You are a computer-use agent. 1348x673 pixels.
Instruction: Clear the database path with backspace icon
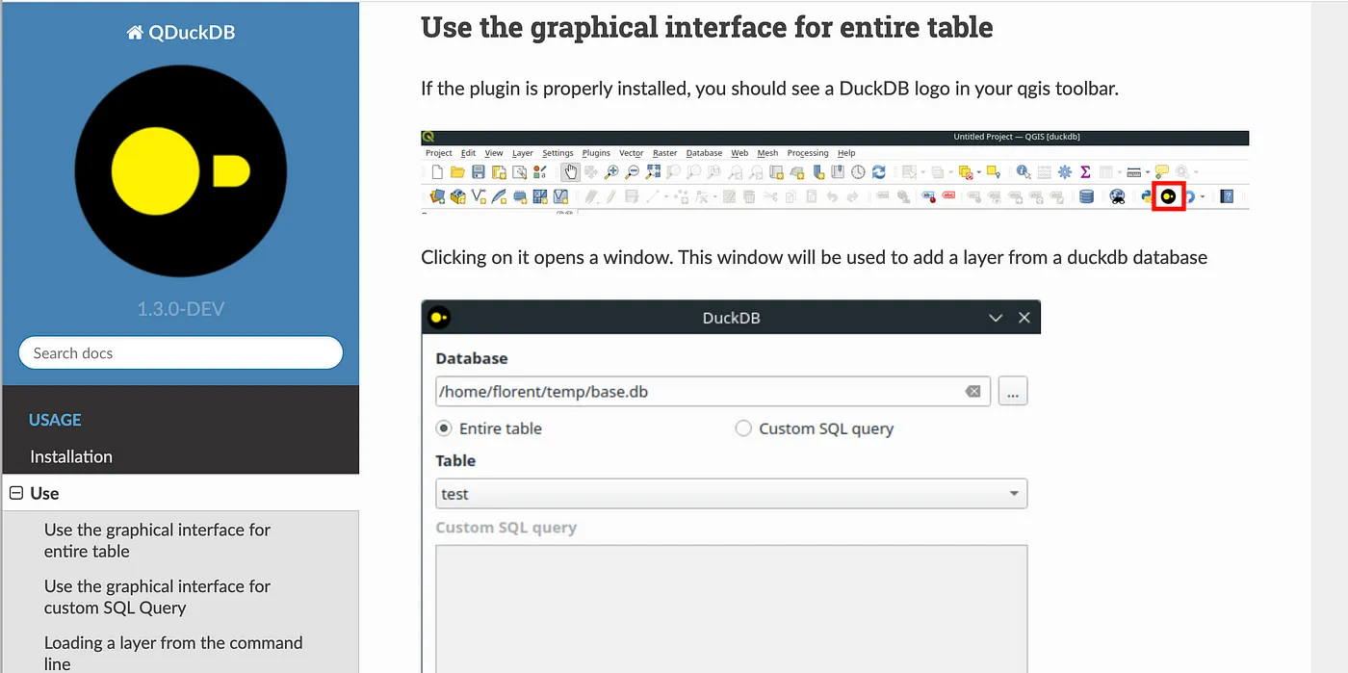coord(972,392)
